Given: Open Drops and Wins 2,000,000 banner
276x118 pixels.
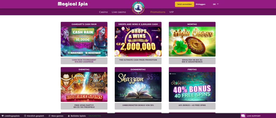Looking at the screenshot, I should pyautogui.click(x=138, y=41).
